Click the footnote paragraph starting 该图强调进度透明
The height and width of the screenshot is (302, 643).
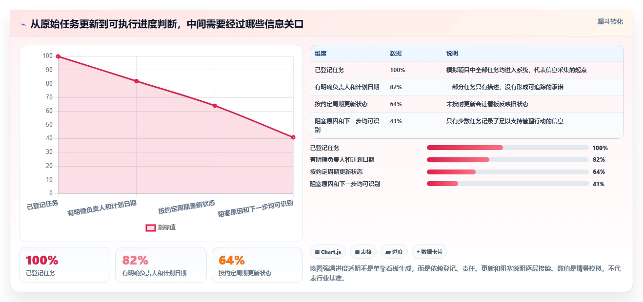(466, 274)
